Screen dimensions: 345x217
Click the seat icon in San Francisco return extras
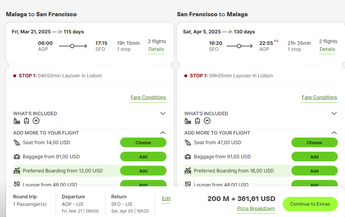click(x=188, y=143)
